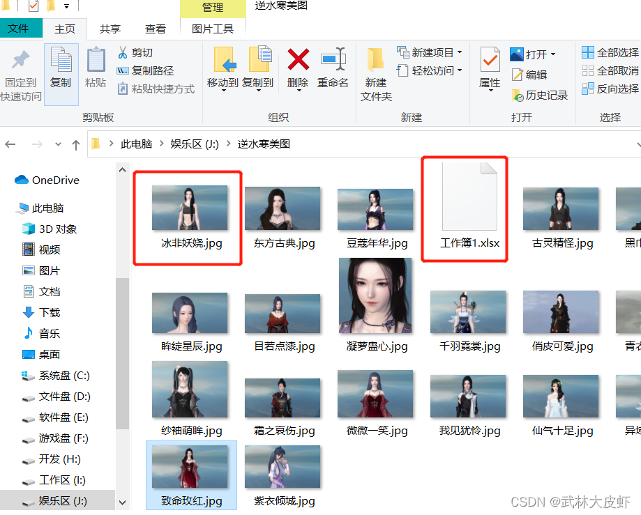Image resolution: width=641 pixels, height=515 pixels.
Task: Select 游戏盘 (F:) drive
Action: [56, 438]
